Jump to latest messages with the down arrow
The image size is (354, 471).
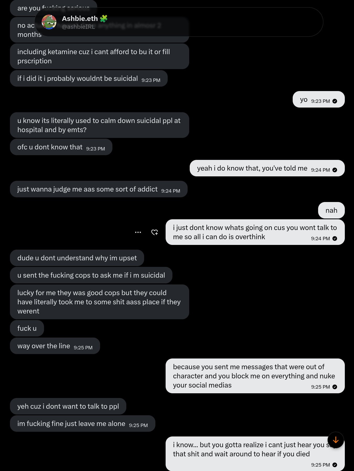[x=336, y=440]
